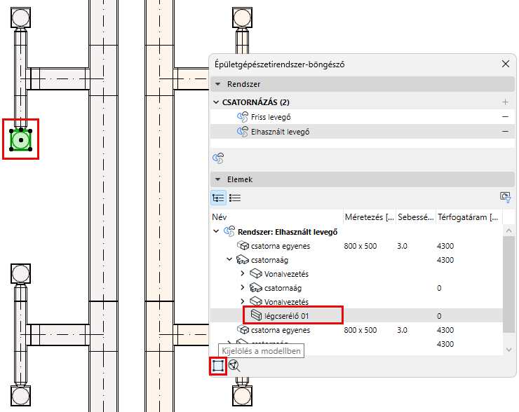Click the zoom to selection icon
The image size is (519, 412).
(234, 366)
